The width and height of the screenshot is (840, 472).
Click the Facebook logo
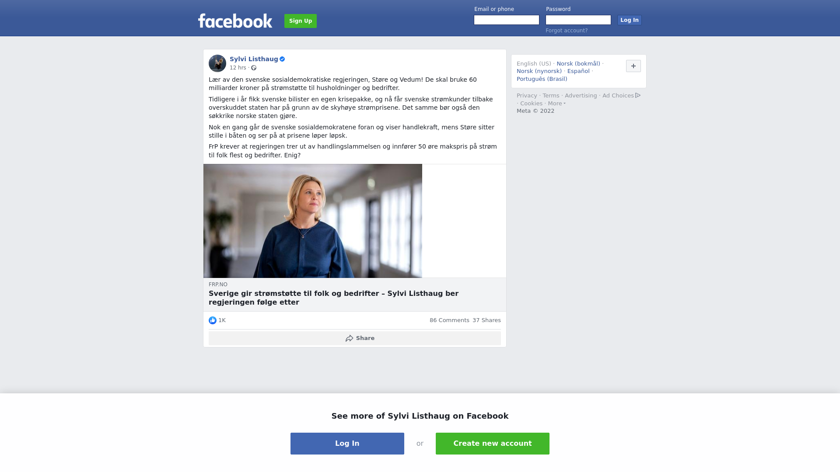tap(235, 21)
